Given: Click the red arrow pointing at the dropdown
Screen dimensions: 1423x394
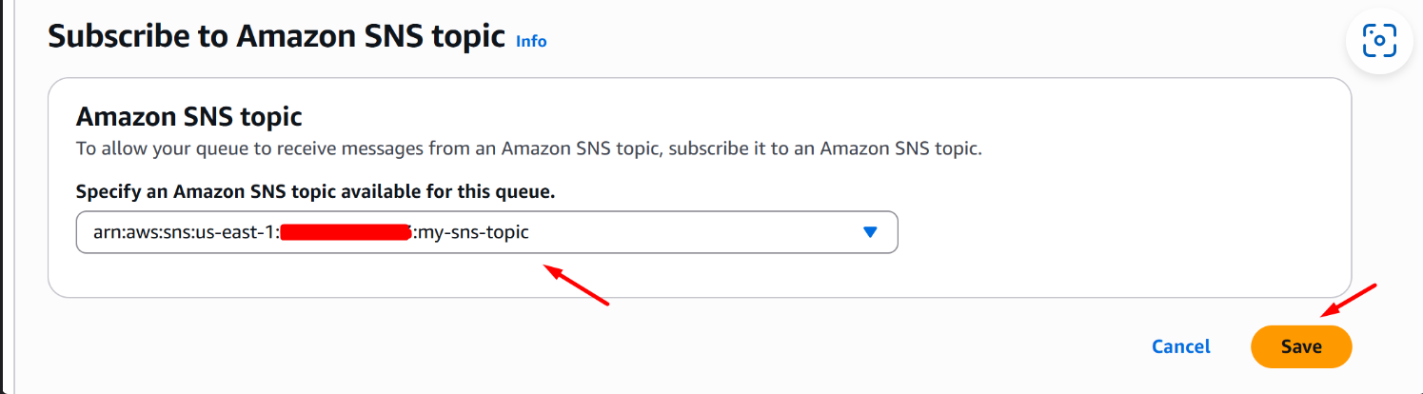Looking at the screenshot, I should pos(575,285).
